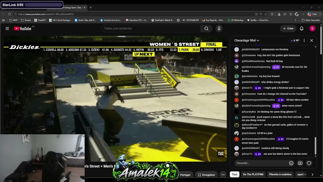
Task: Open the RealFights Watch bookmark
Action: click(163, 20)
